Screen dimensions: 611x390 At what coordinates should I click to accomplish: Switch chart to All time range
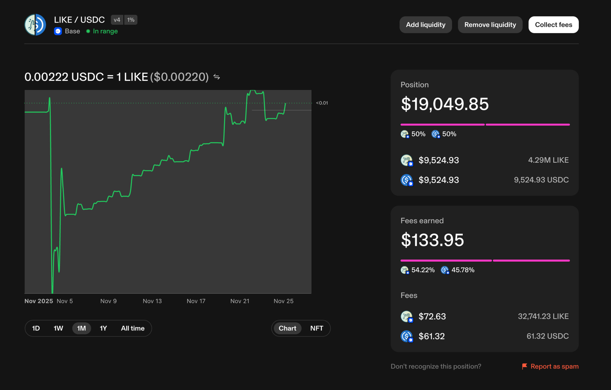pyautogui.click(x=132, y=328)
